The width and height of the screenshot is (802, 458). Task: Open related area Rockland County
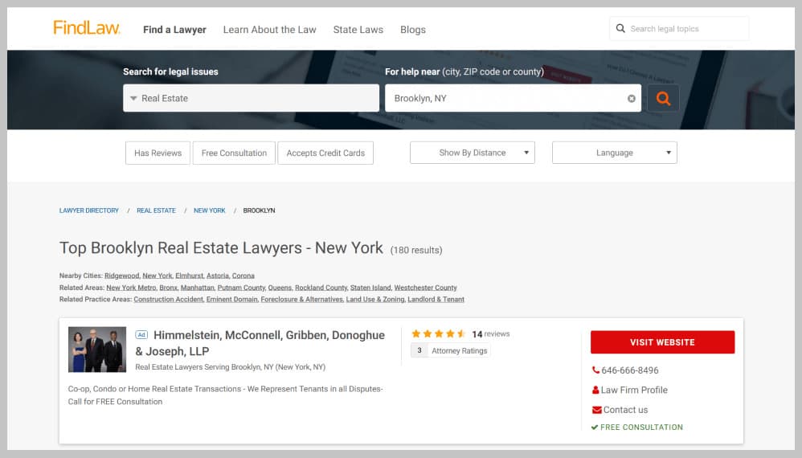[321, 288]
